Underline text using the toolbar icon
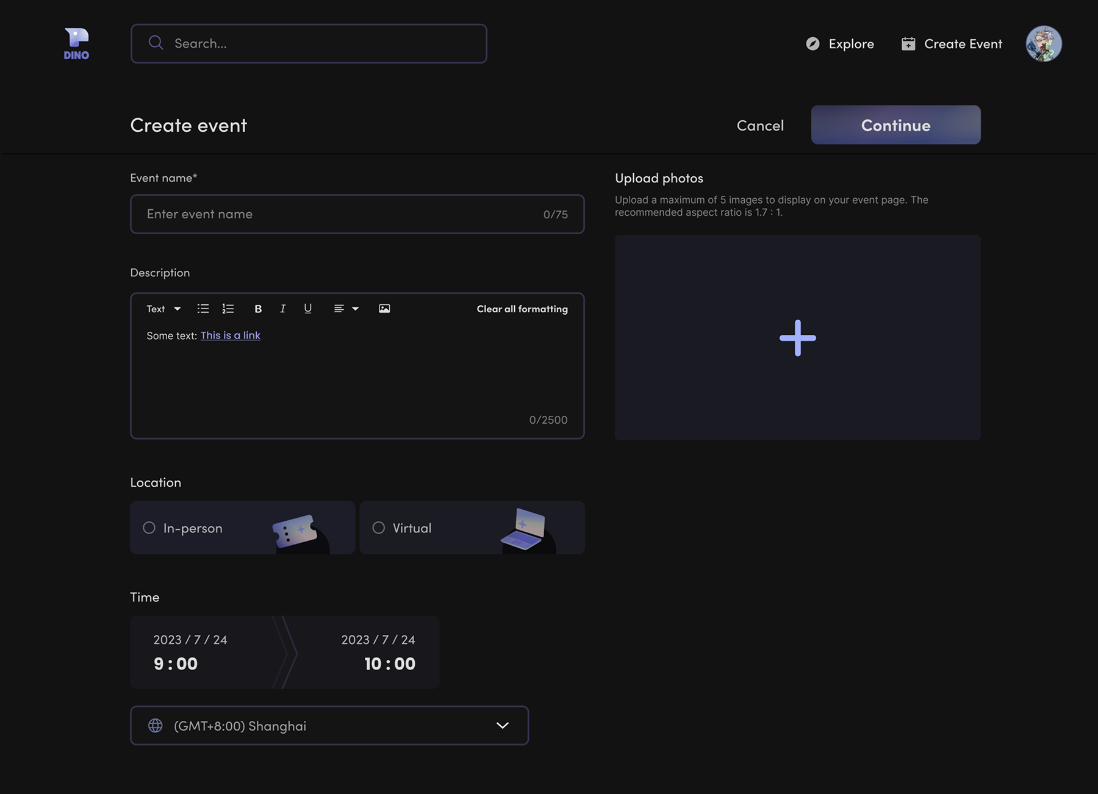Image resolution: width=1098 pixels, height=794 pixels. [x=308, y=309]
